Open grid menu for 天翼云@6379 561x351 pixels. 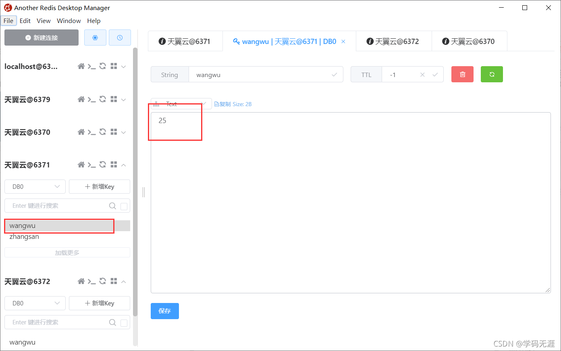click(114, 99)
